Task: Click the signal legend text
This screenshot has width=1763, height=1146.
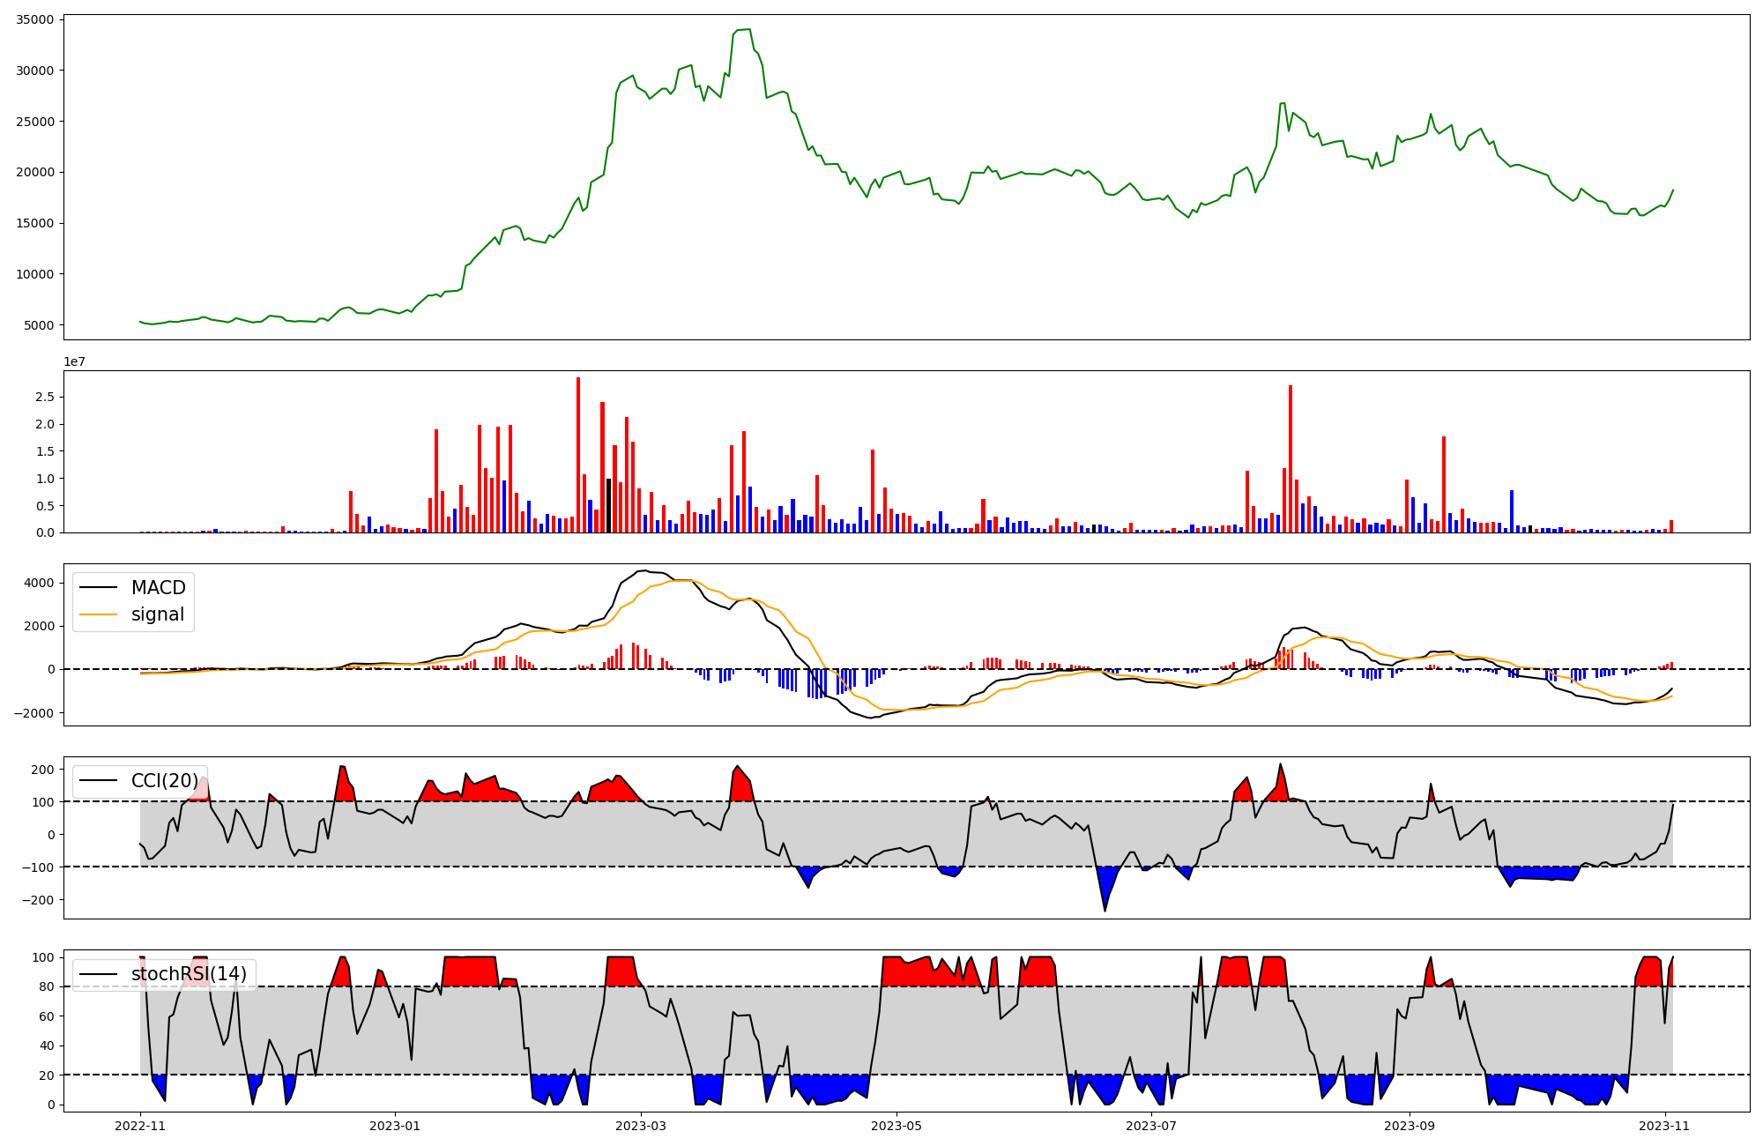Action: tap(158, 615)
